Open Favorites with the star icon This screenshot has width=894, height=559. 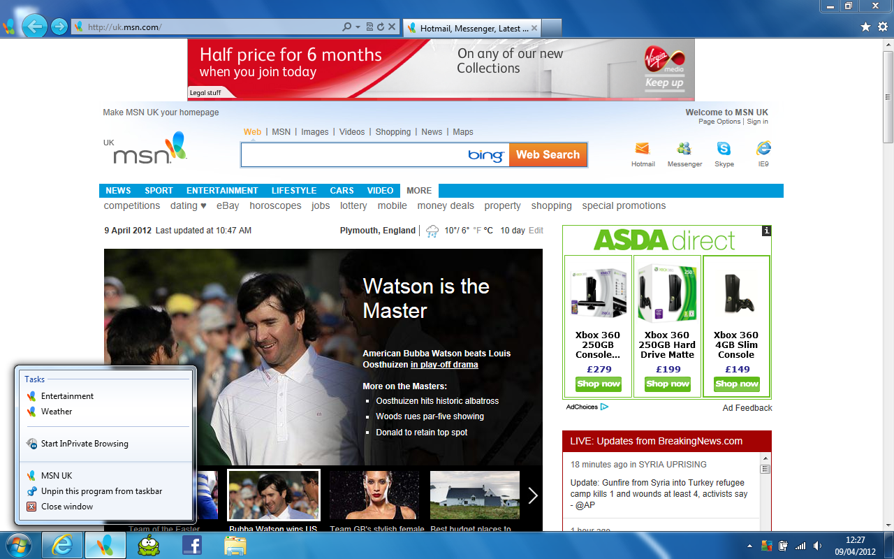(x=866, y=27)
